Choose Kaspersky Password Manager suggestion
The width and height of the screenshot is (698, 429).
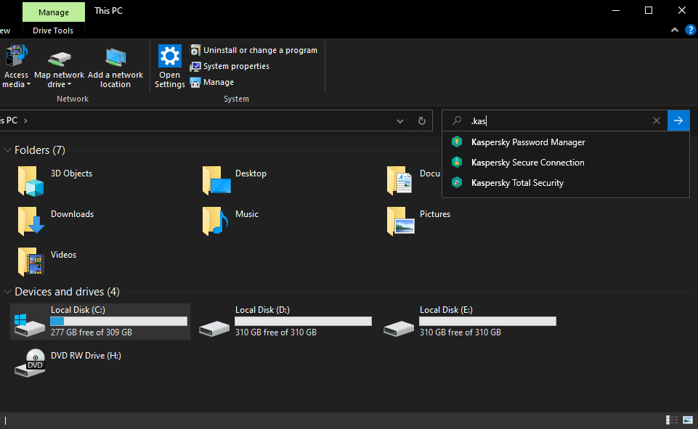565,142
